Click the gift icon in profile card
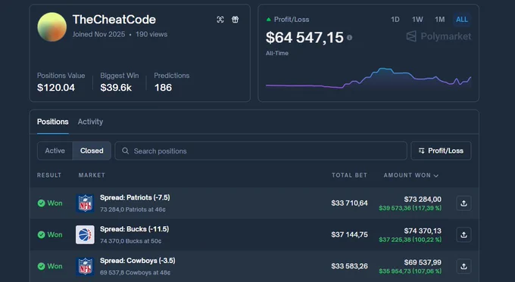This screenshot has height=282, width=515. (x=236, y=20)
